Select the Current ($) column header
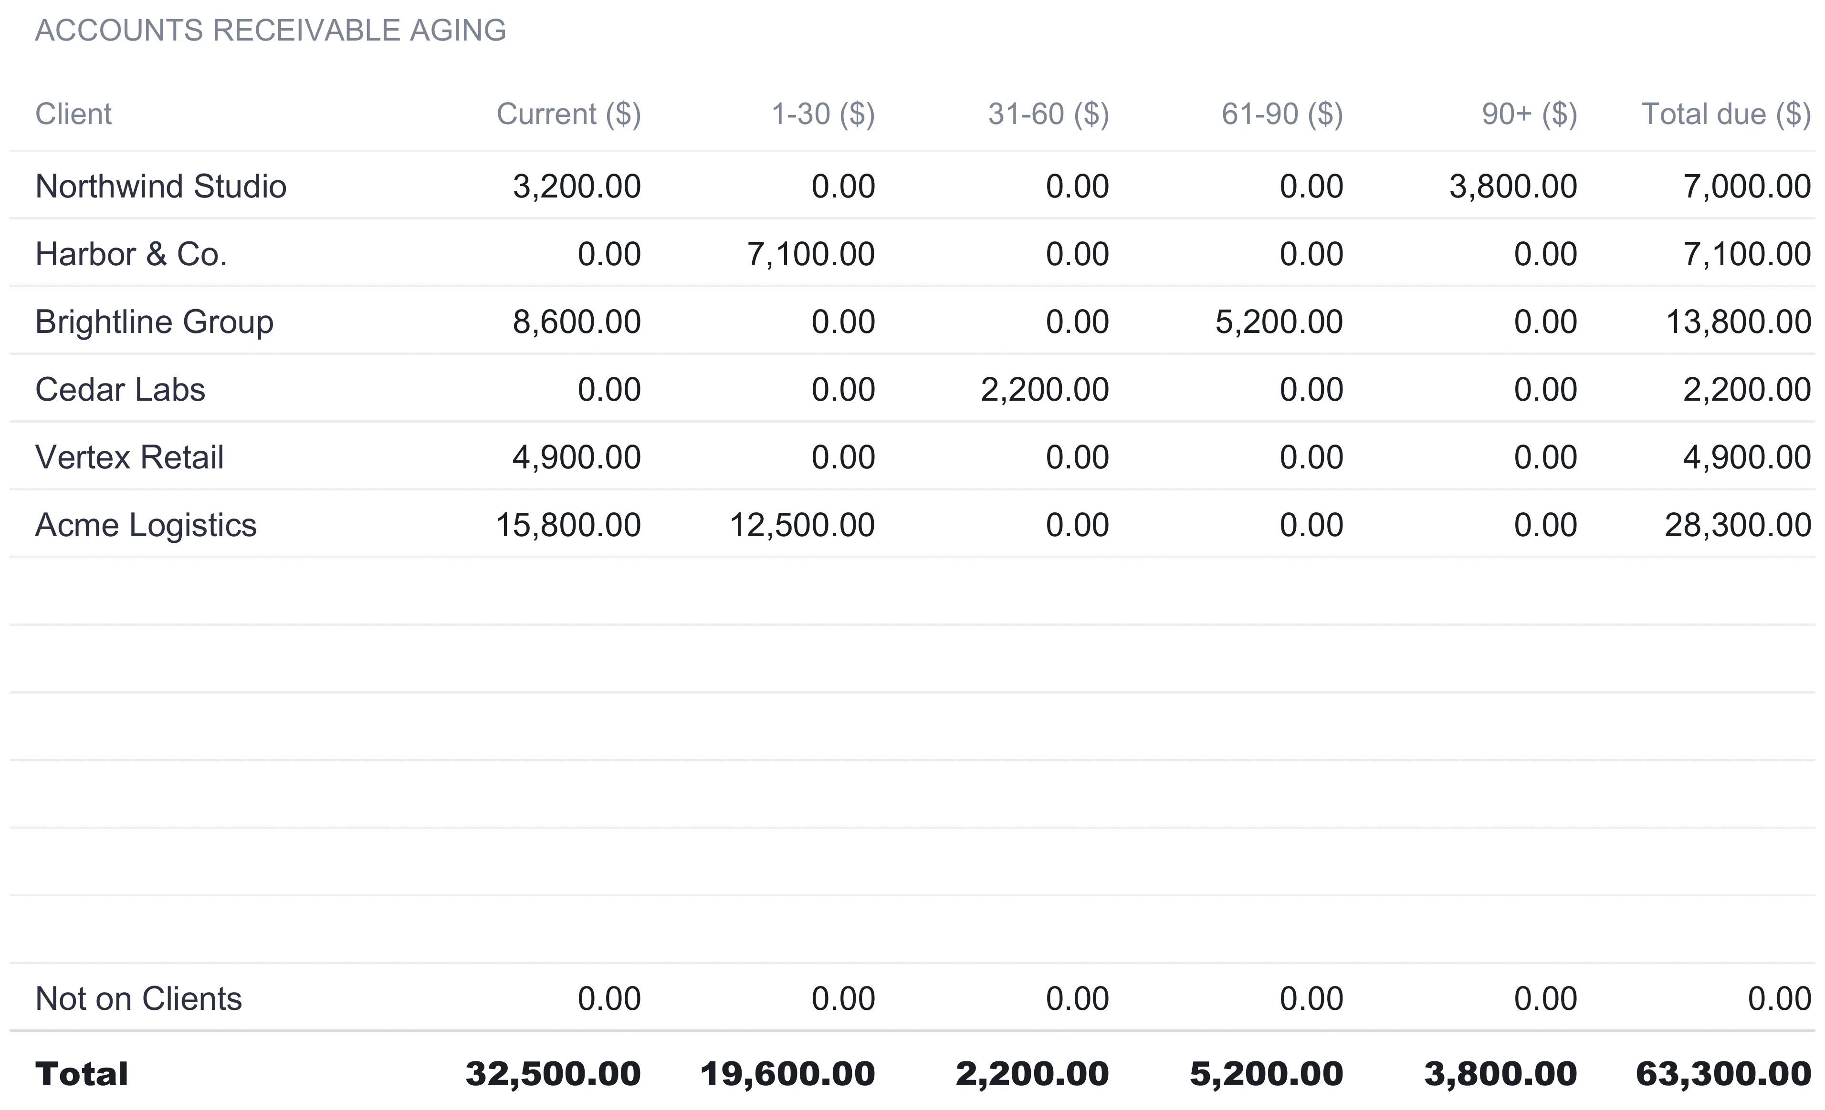This screenshot has width=1825, height=1110. click(568, 114)
